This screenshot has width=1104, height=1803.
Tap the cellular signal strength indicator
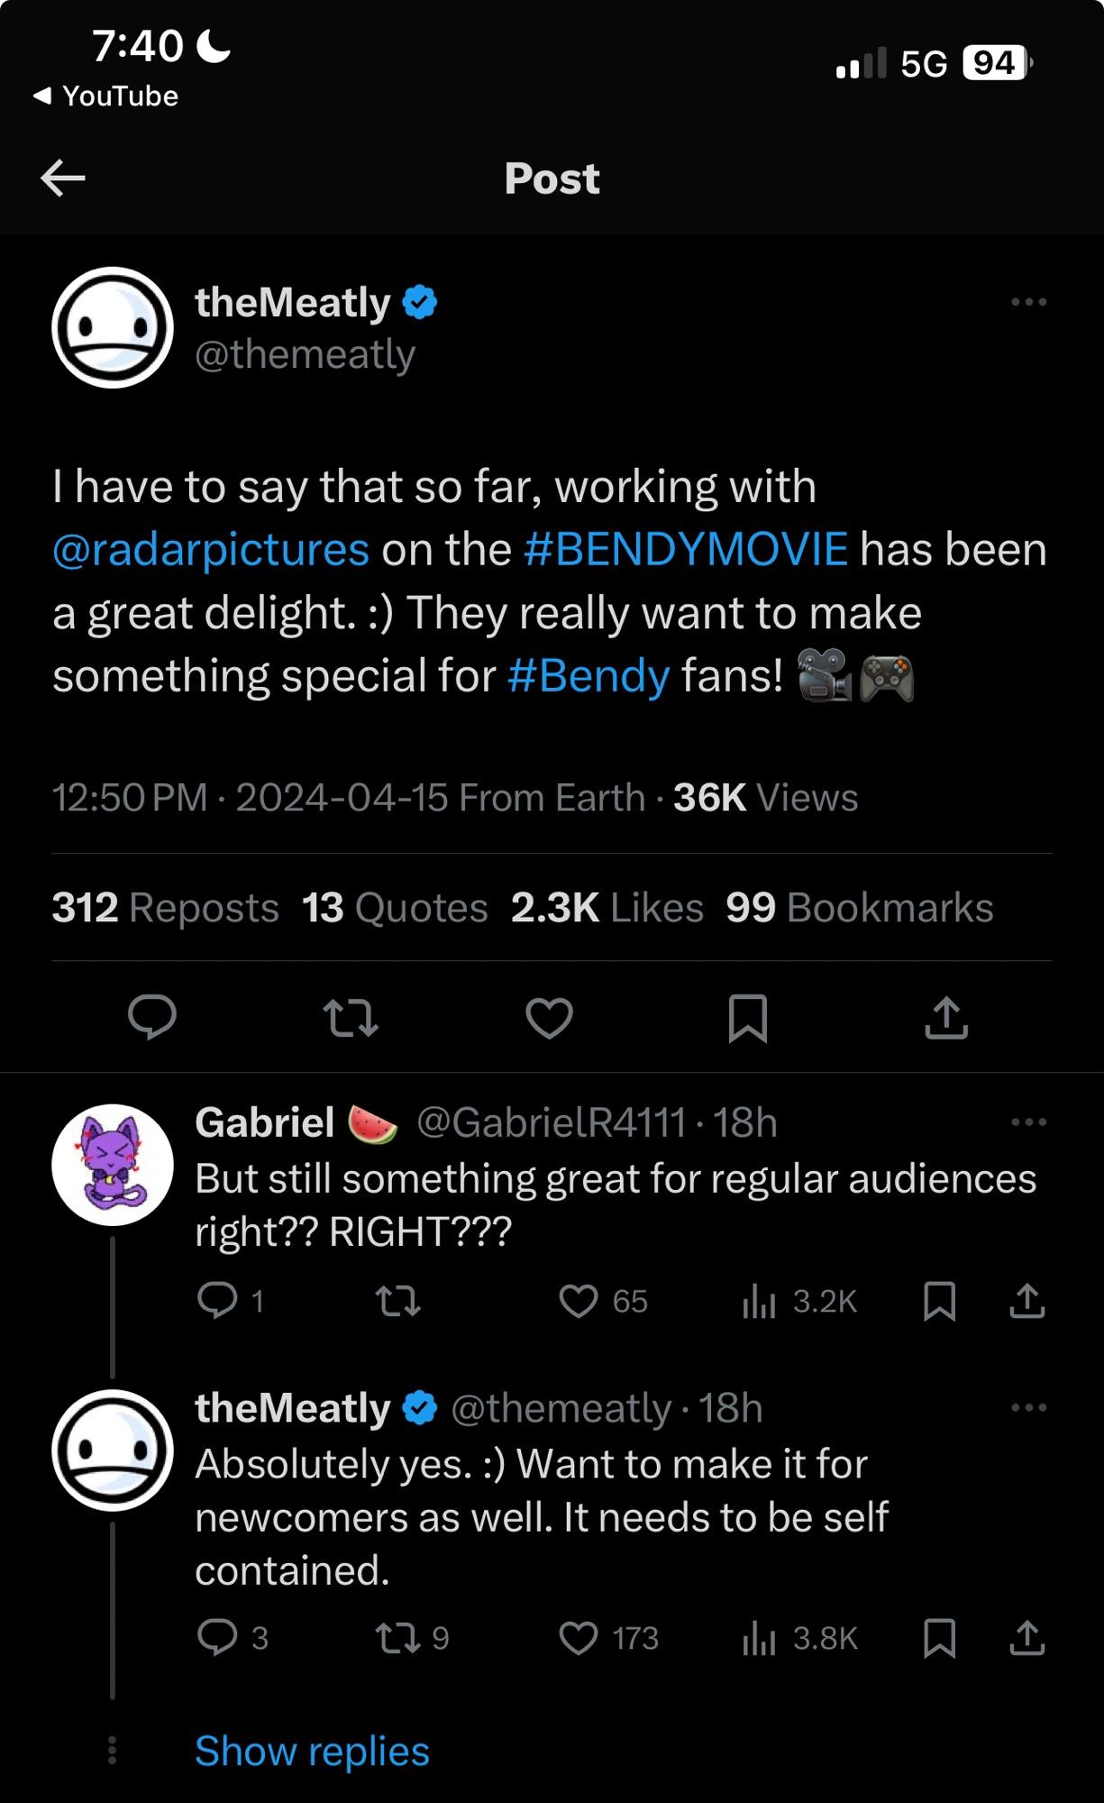tap(862, 63)
